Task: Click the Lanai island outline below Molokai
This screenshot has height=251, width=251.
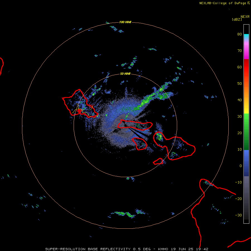Action: tap(140, 144)
